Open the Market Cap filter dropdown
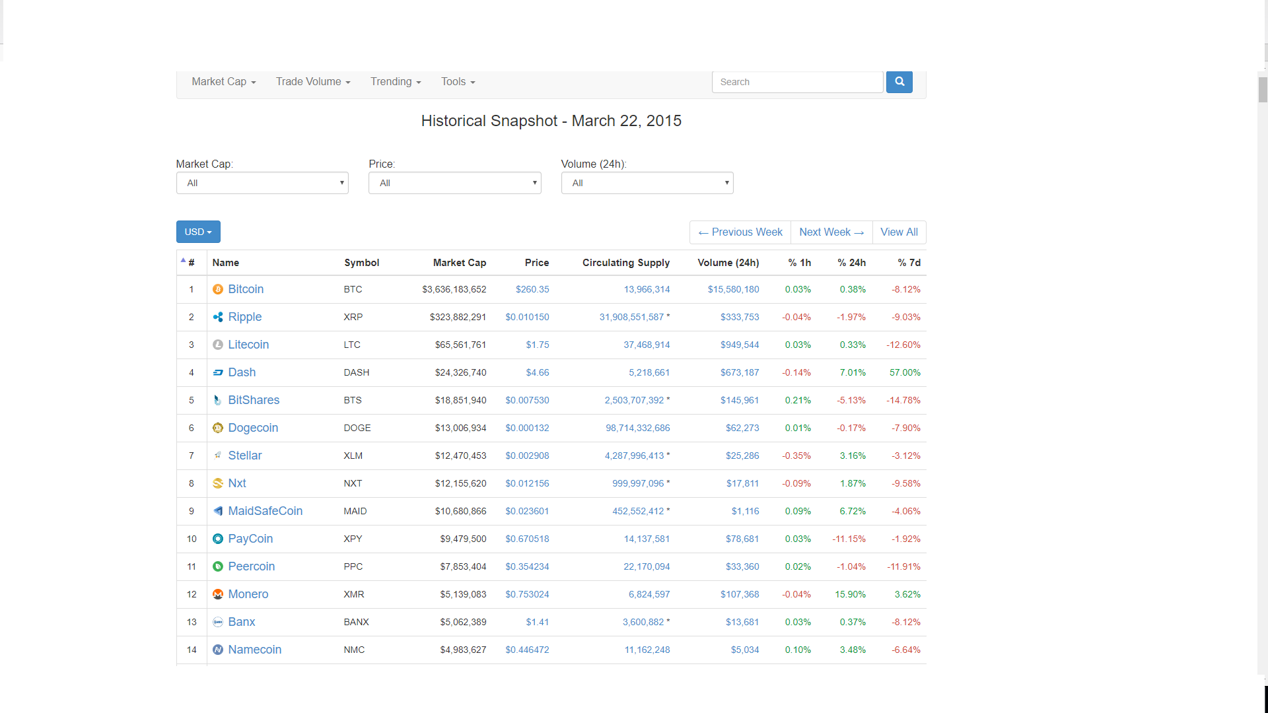This screenshot has width=1268, height=713. 262,183
